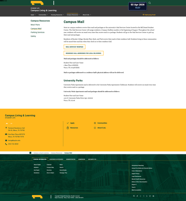This screenshot has height=201, width=186.
Task: Click the footer About CL&L link
Action: pos(101,128)
